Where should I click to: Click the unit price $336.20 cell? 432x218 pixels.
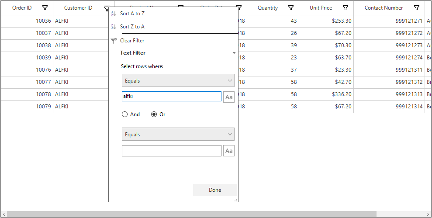pos(326,94)
